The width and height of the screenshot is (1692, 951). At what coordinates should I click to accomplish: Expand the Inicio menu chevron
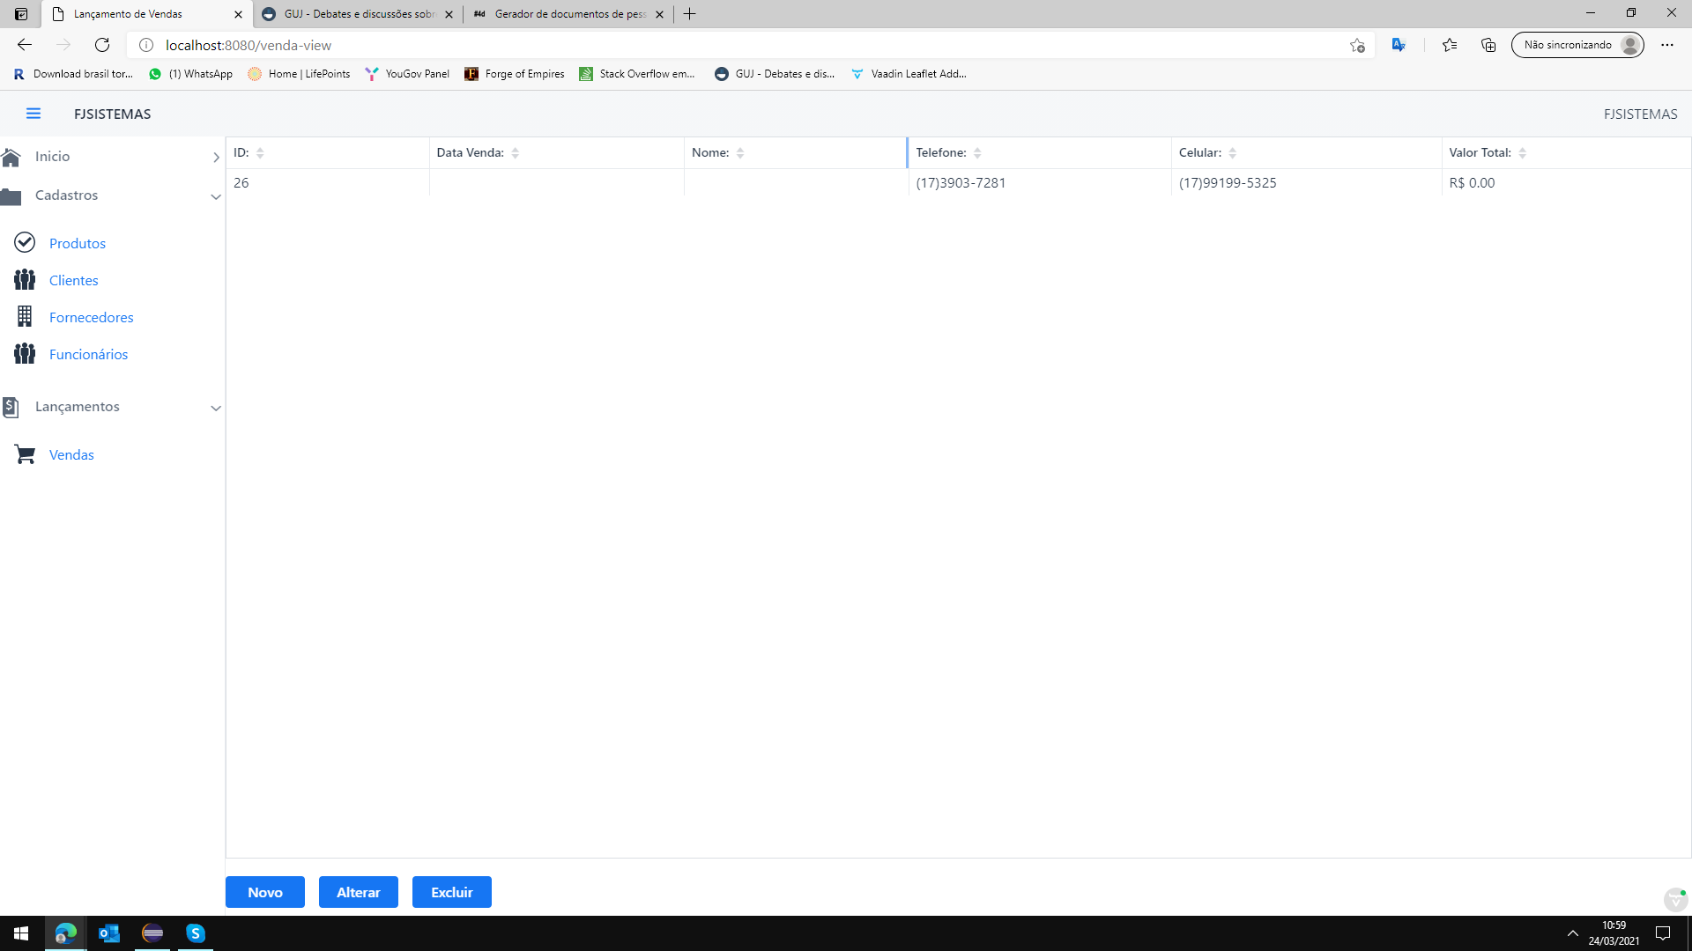[215, 158]
